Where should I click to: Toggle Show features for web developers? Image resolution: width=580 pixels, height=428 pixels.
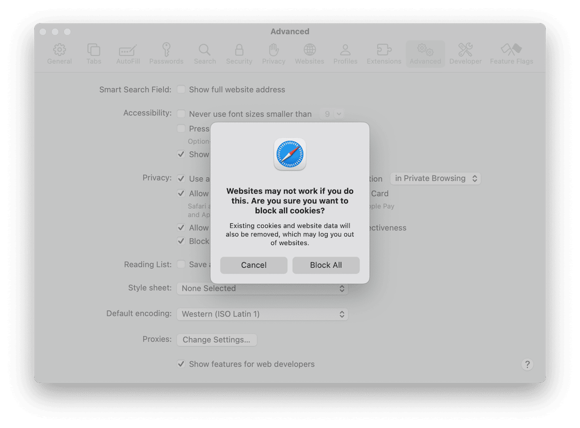coord(181,364)
